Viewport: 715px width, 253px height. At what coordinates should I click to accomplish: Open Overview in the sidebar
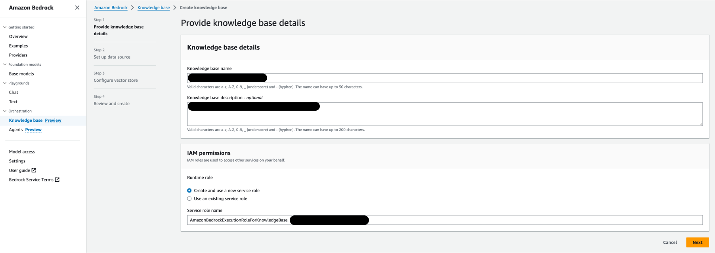pyautogui.click(x=18, y=36)
